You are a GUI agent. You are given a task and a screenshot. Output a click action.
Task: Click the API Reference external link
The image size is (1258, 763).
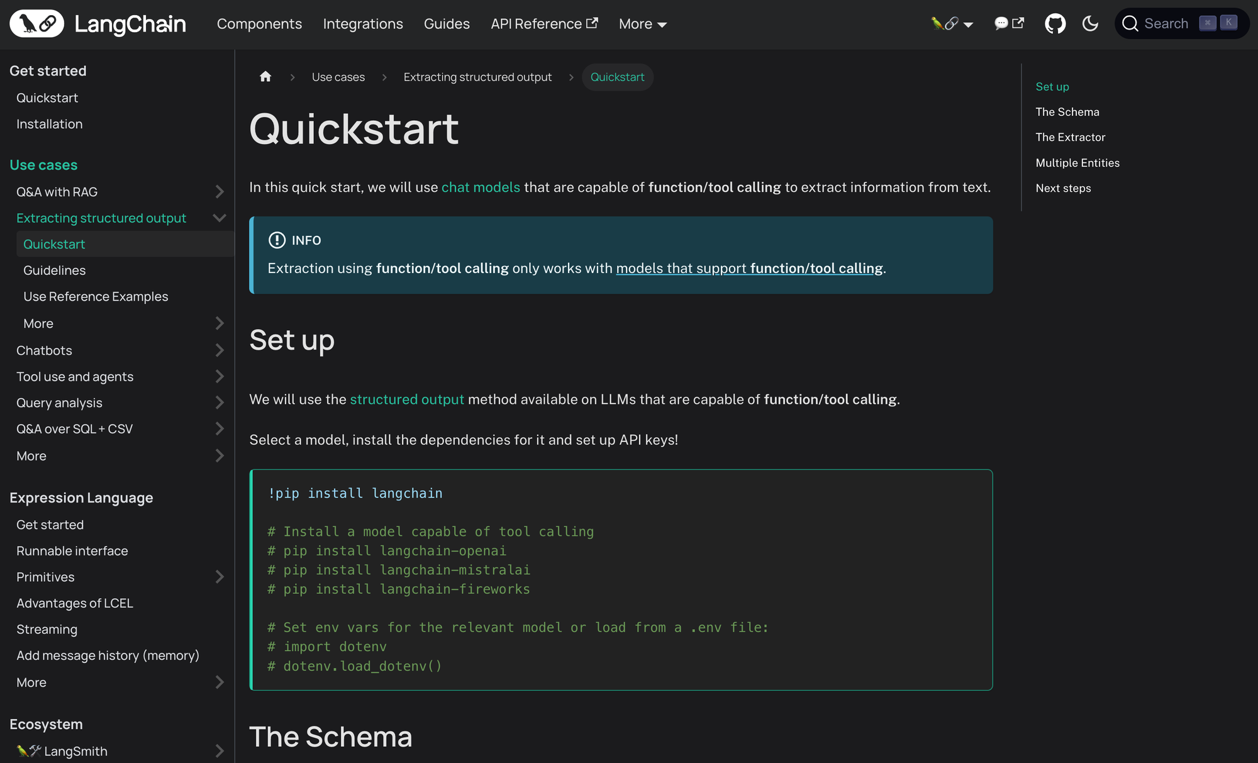click(543, 24)
